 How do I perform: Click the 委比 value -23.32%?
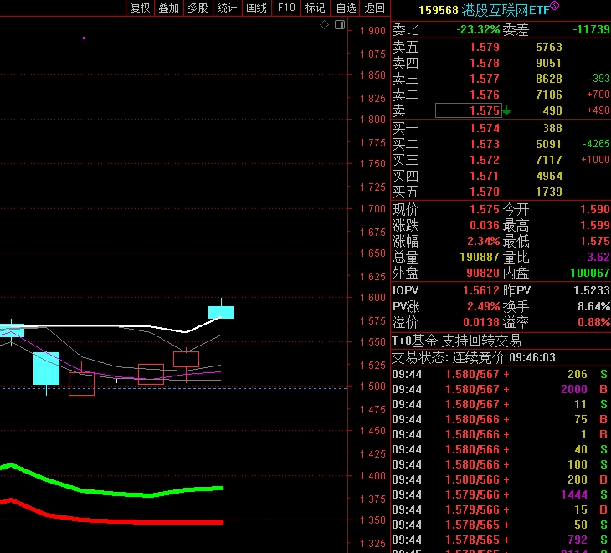478,29
